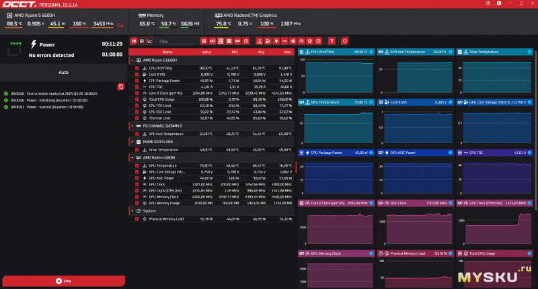Image resolution: width=538 pixels, height=289 pixels.
Task: Click the CPU temperature 88.5 °C header readout
Action: (x=14, y=24)
